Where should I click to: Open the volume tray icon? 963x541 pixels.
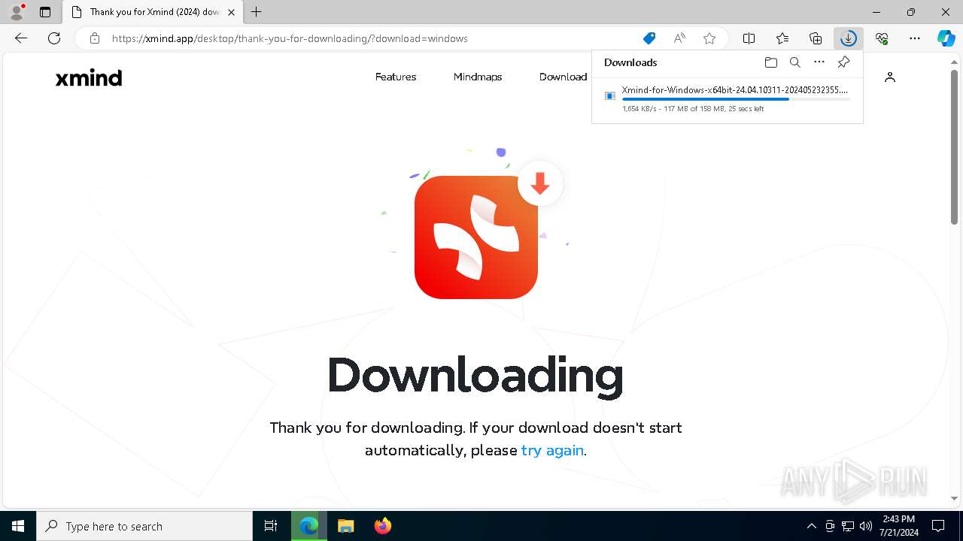(866, 526)
